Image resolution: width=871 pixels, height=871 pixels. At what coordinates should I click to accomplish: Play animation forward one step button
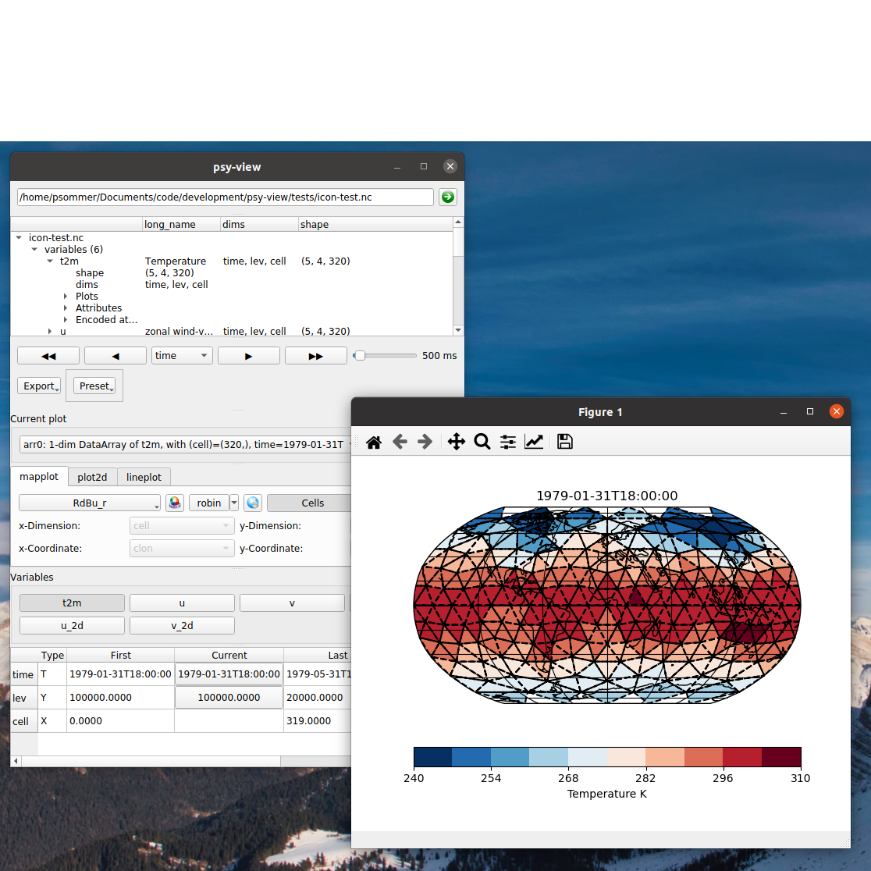coord(249,356)
